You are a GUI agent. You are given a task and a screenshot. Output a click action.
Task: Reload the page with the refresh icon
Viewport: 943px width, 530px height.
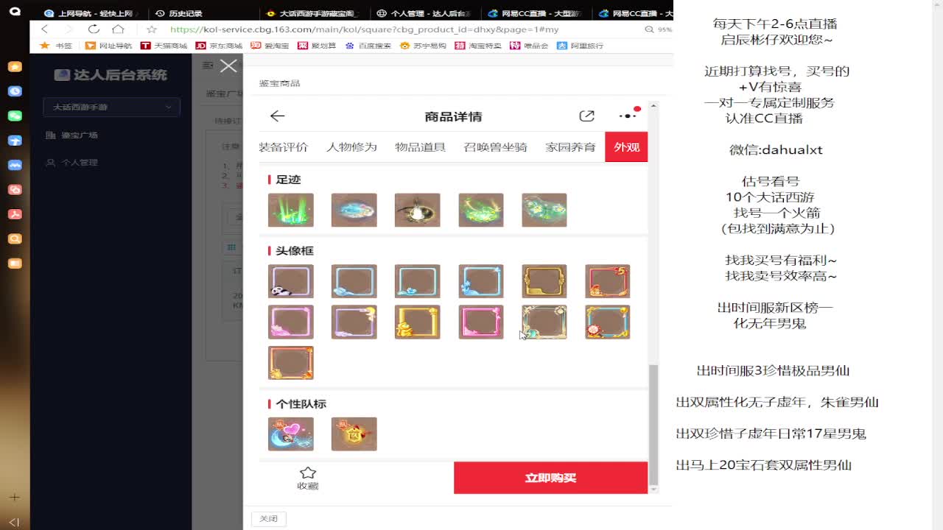click(x=94, y=29)
